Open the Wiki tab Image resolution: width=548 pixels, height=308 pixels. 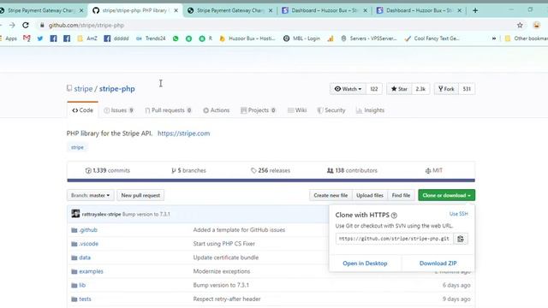click(x=297, y=110)
